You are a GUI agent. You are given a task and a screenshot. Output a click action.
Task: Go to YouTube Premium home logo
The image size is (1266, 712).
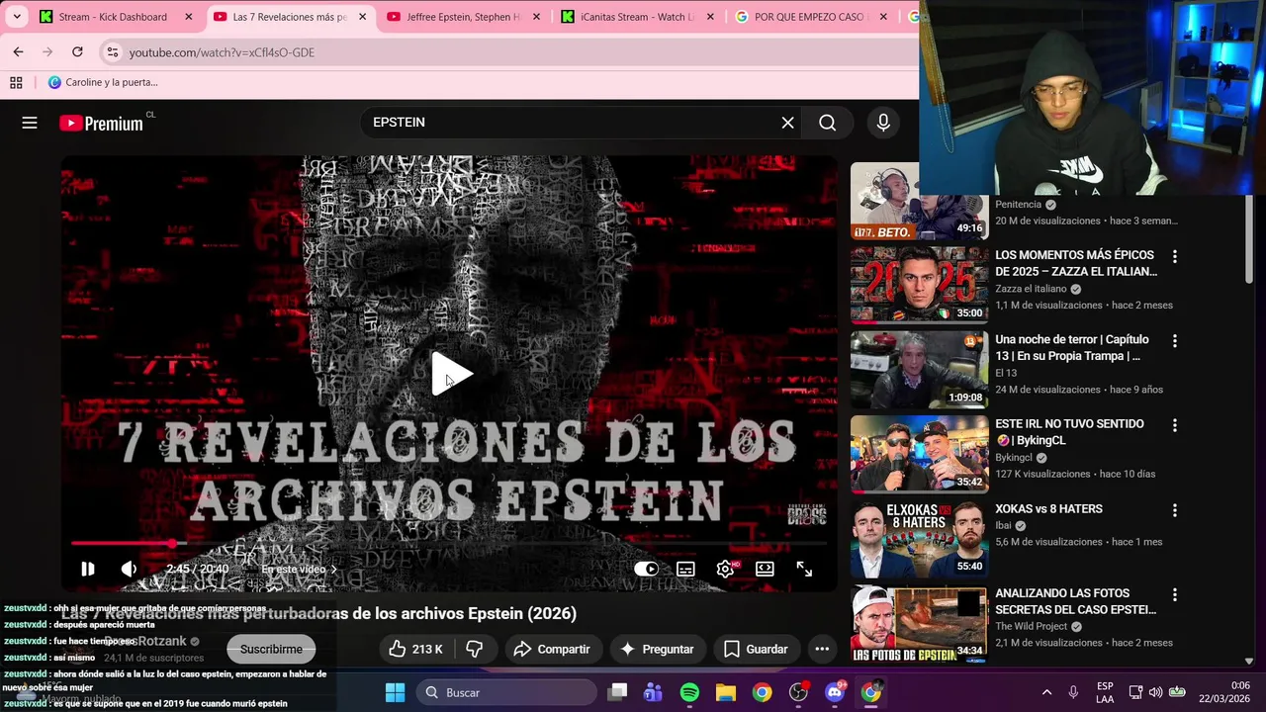pos(101,124)
